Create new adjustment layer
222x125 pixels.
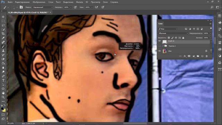point(194,56)
